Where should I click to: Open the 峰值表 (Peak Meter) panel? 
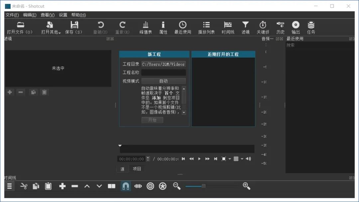click(146, 27)
